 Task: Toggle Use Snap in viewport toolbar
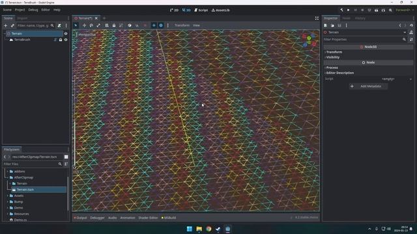137,25
